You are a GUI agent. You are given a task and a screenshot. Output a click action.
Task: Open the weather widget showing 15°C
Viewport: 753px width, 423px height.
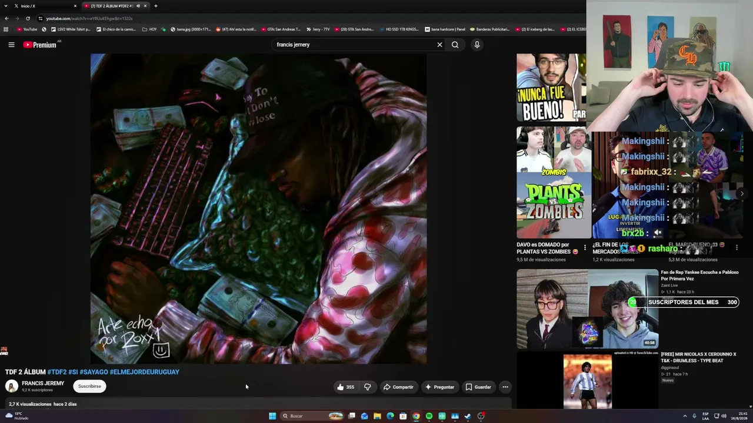point(16,416)
